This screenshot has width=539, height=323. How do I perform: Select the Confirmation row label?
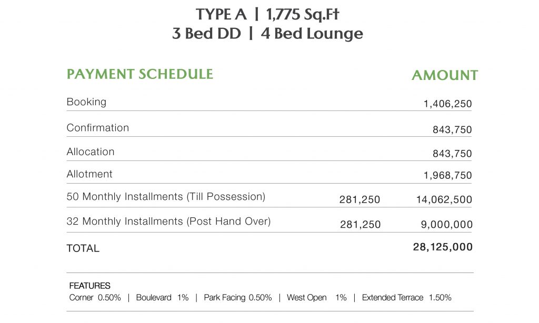coord(97,128)
